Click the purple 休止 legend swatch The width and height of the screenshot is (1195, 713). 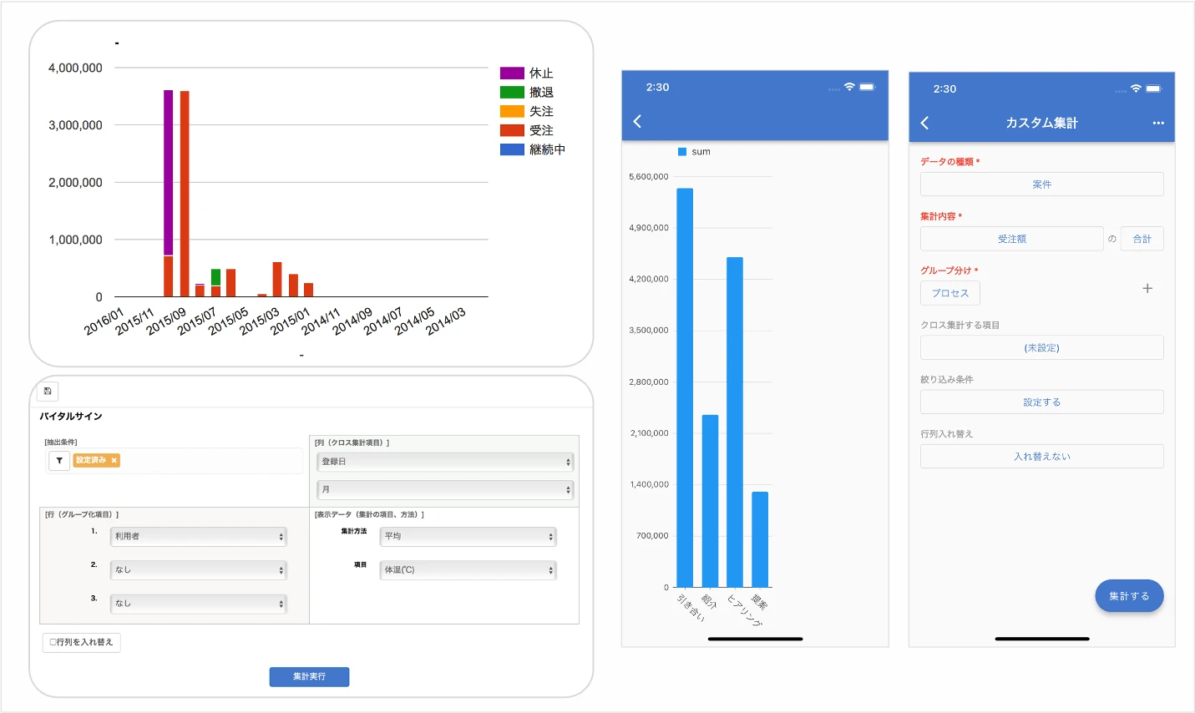point(512,73)
